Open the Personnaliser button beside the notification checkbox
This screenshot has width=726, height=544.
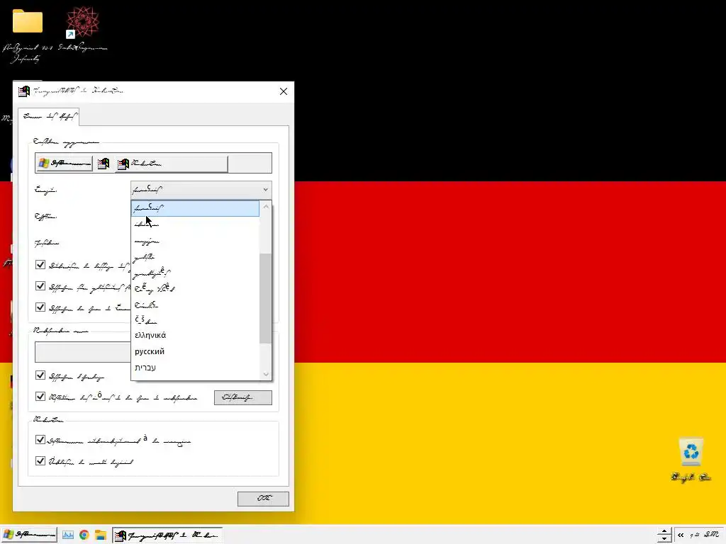[x=243, y=397]
